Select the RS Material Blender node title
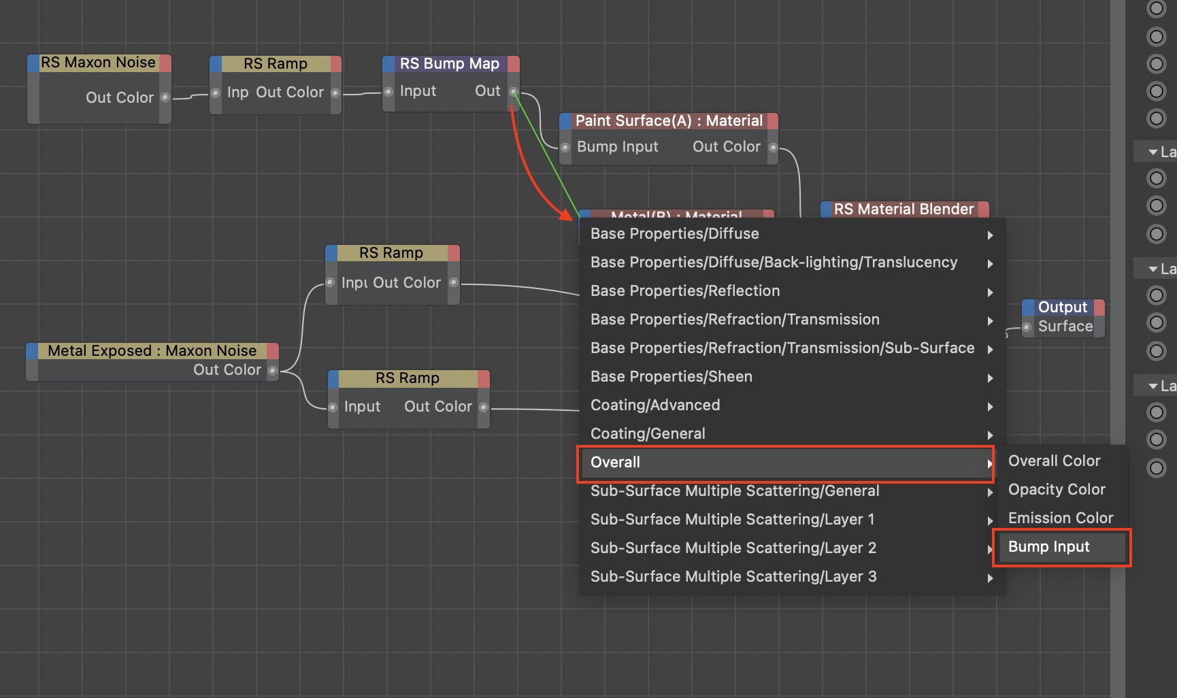 [904, 209]
